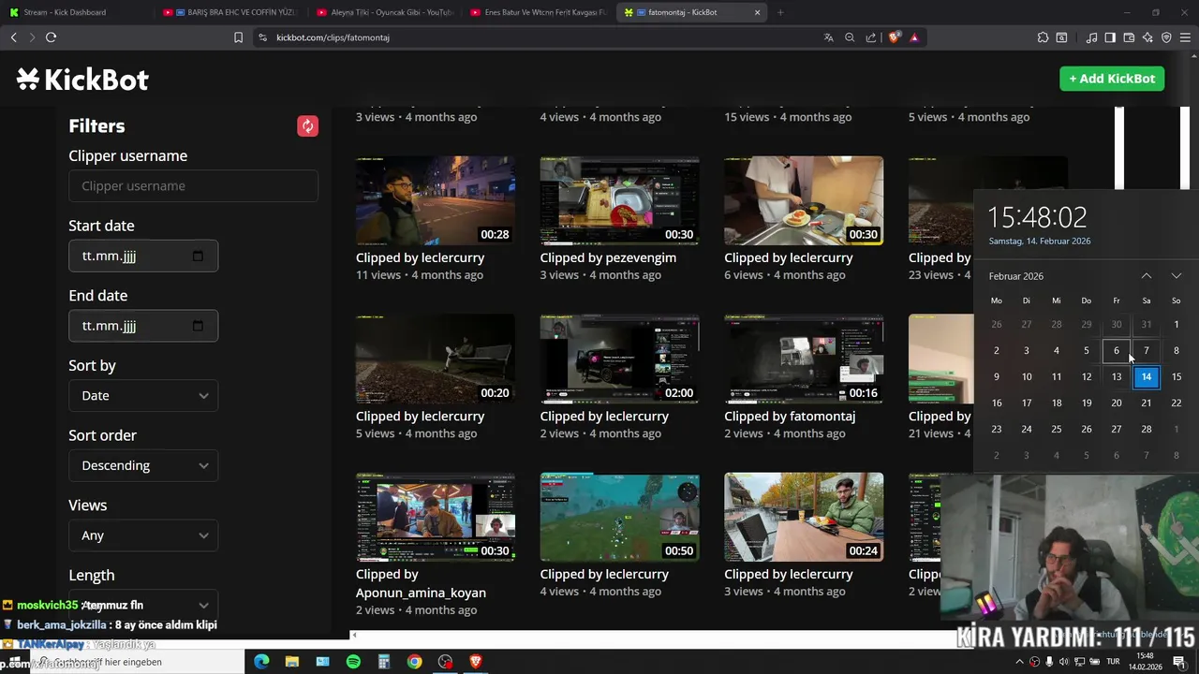Open the 00:16 clip by fatomontaj thumbnail

804,359
